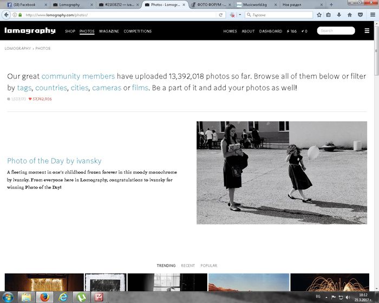Screen dimensions: 379x303
Task: Switch to the Musicworld.bg tab
Action: tap(254, 4)
